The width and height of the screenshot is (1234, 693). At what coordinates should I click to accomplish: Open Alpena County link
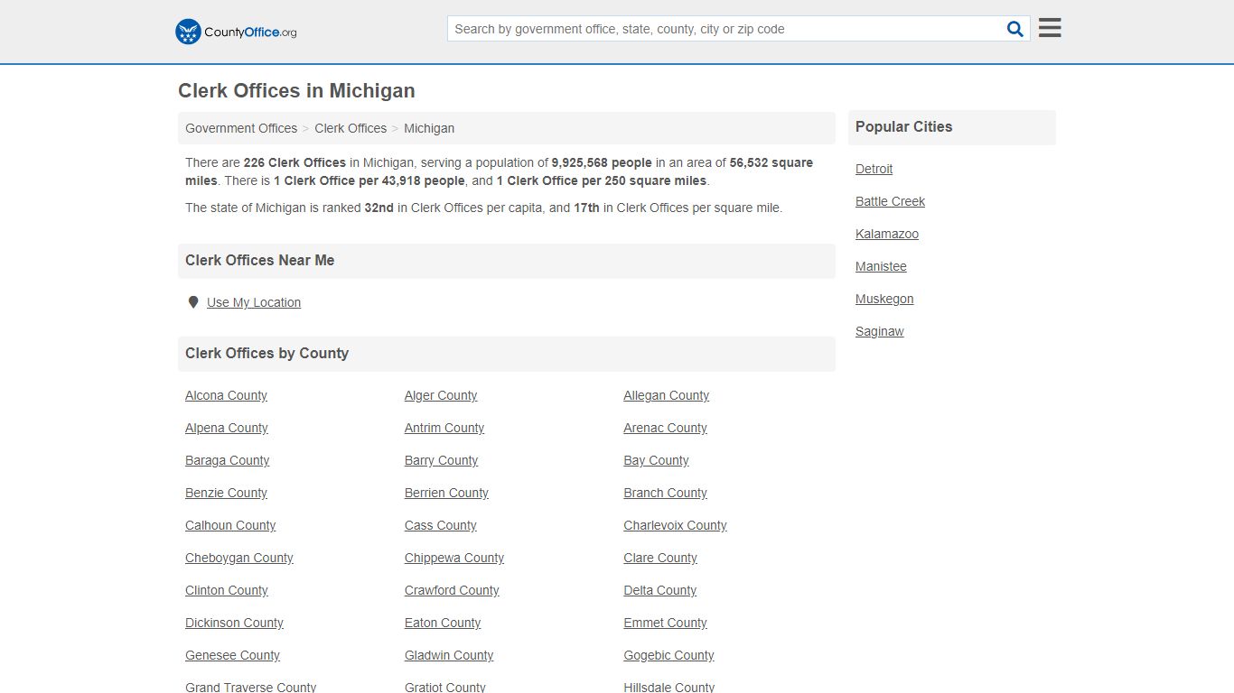[227, 428]
